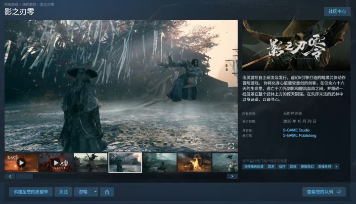Select the 黑暗奇幻 tag
This screenshot has height=204, width=356.
tap(307, 166)
